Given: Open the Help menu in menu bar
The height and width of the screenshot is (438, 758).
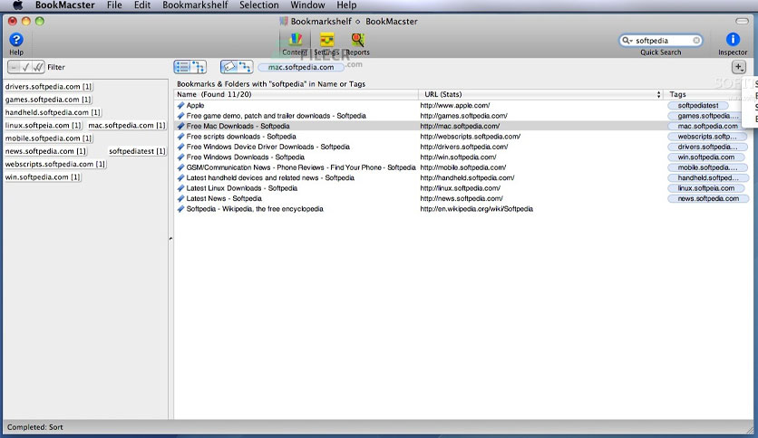Looking at the screenshot, I should [x=346, y=5].
